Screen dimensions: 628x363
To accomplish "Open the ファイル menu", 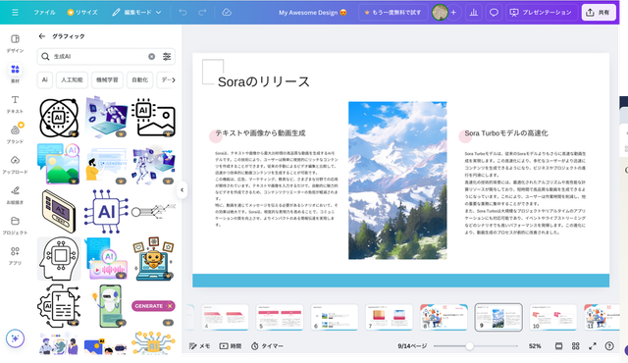I will point(44,13).
